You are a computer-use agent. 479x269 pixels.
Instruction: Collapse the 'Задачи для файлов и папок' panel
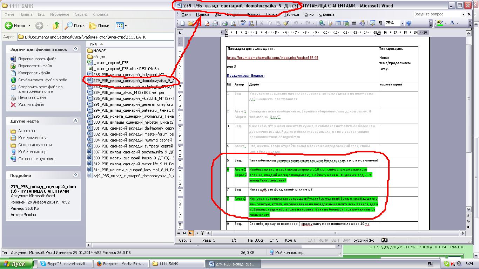point(75,49)
